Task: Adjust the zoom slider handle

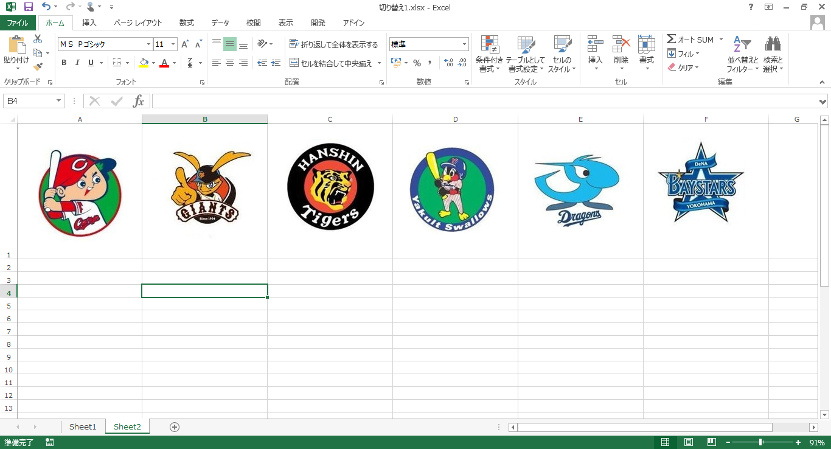Action: [760, 442]
